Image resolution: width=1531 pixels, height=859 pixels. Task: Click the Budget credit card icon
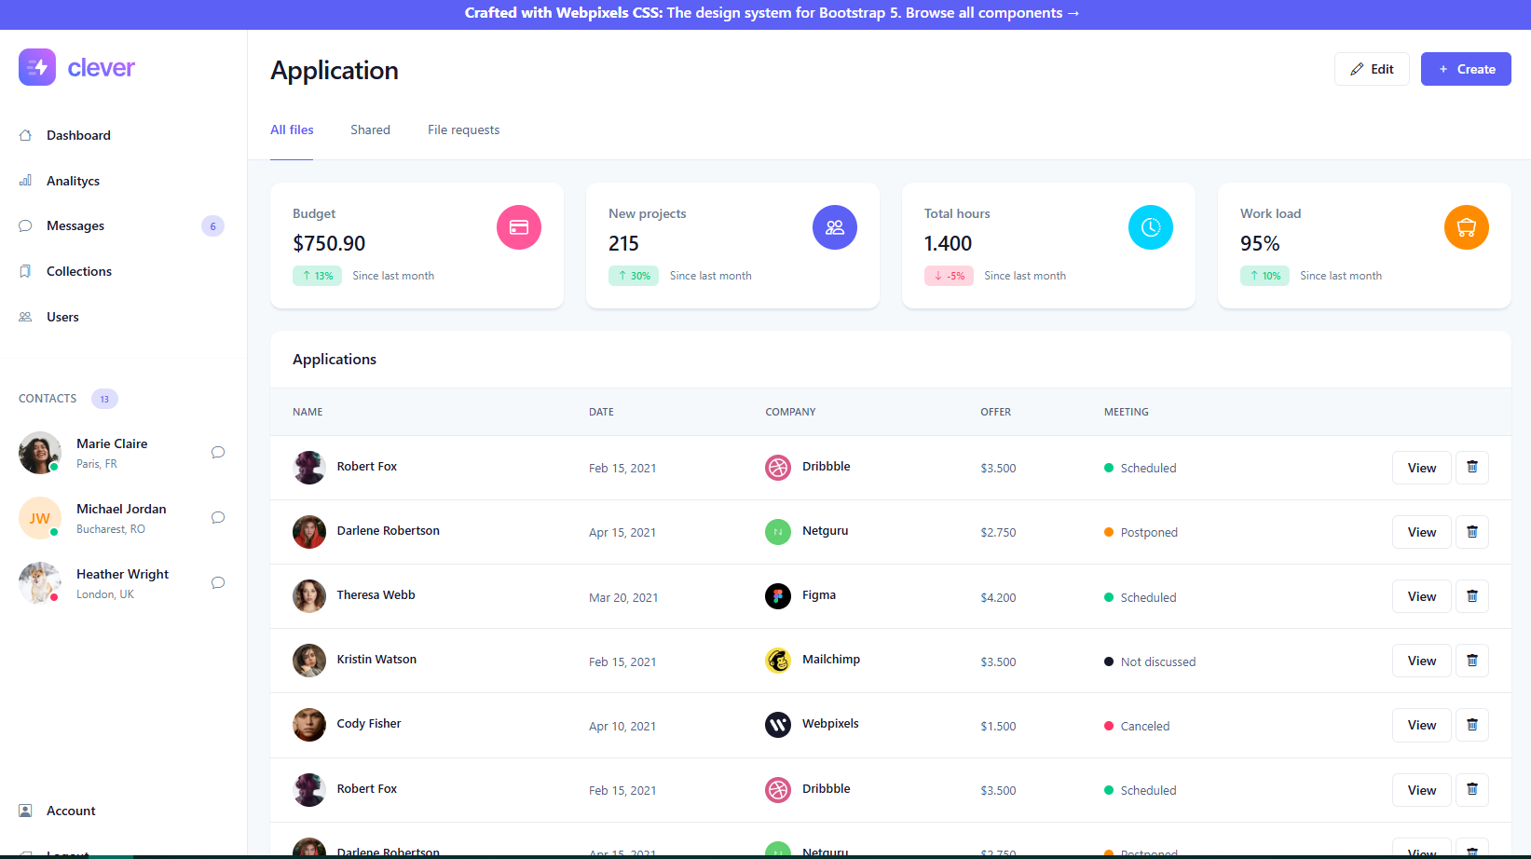[519, 227]
